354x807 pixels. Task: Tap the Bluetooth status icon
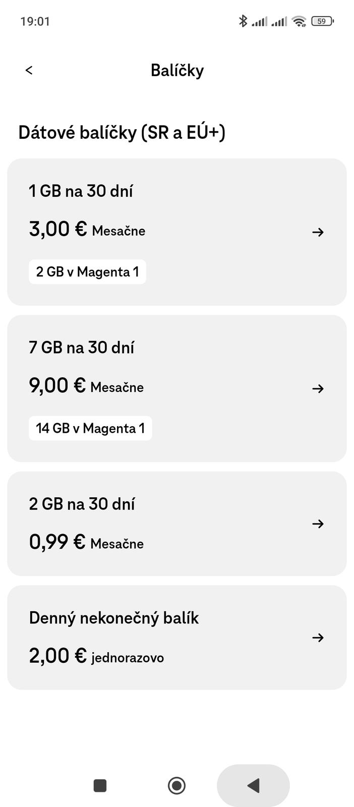(243, 21)
